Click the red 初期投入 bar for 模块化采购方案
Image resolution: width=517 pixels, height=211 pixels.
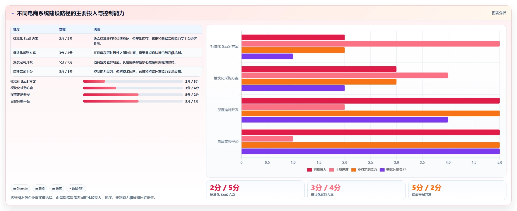[319, 69]
